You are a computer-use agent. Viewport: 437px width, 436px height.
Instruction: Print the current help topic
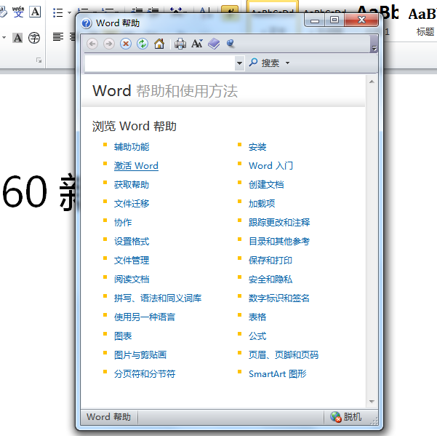[180, 44]
